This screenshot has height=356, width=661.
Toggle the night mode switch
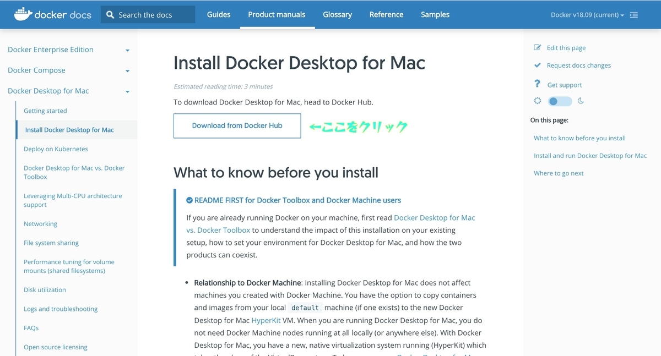tap(560, 101)
